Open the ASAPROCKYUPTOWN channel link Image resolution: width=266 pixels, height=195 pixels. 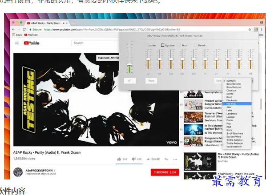click(39, 171)
